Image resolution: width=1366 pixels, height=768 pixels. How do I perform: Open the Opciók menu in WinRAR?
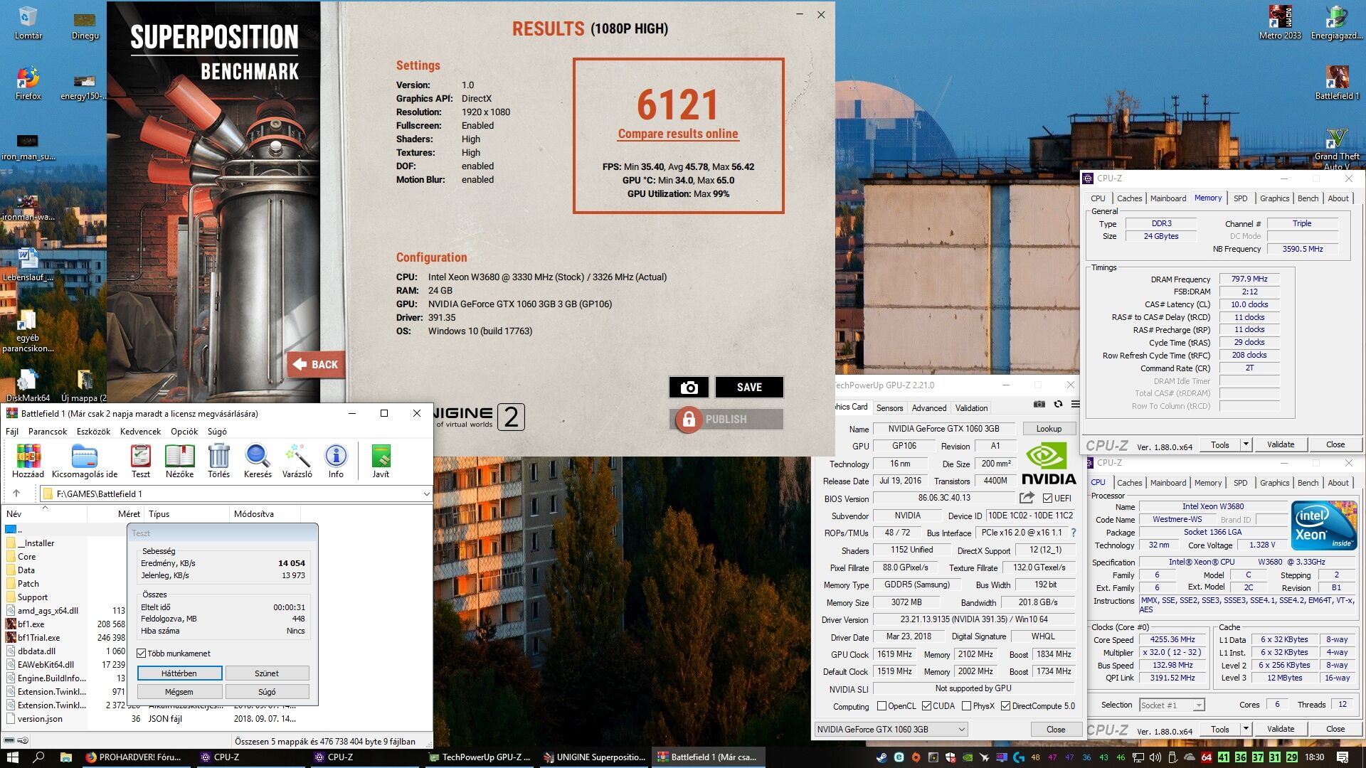[184, 432]
